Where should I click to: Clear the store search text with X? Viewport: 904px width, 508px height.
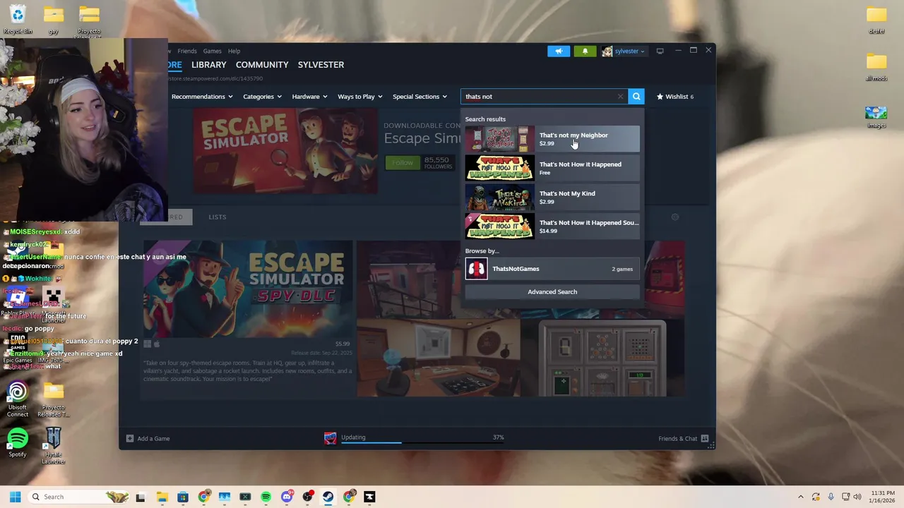[x=620, y=97]
